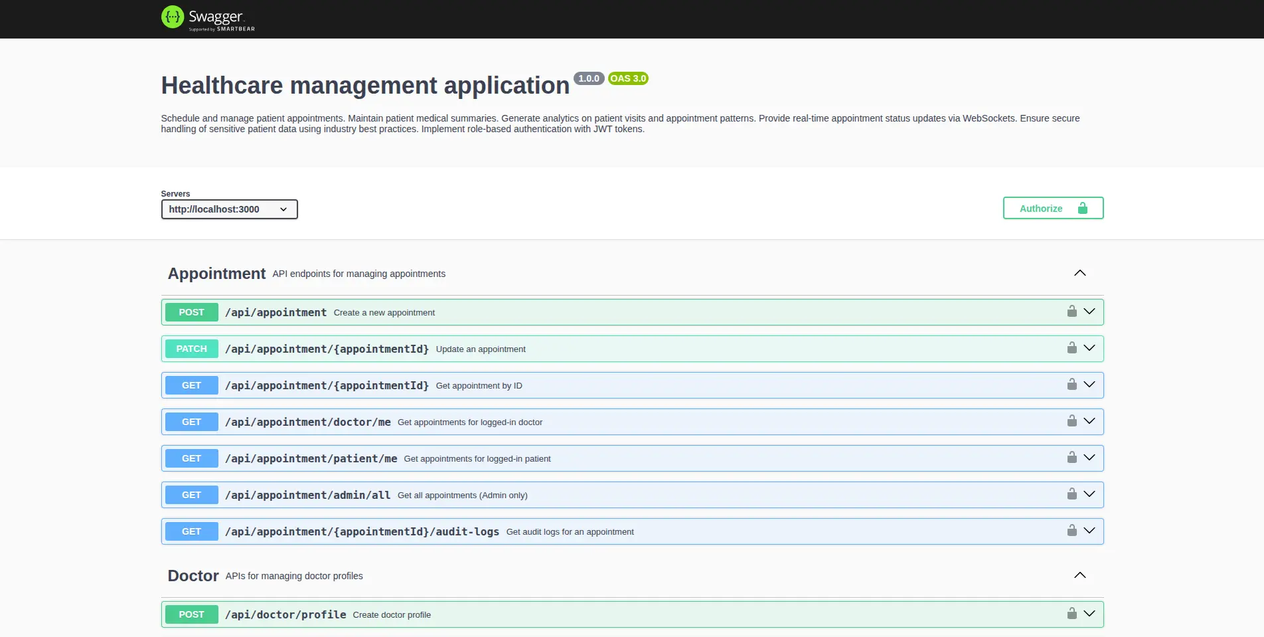The width and height of the screenshot is (1264, 637).
Task: Expand chevron for Create doctor profile
Action: click(1089, 614)
